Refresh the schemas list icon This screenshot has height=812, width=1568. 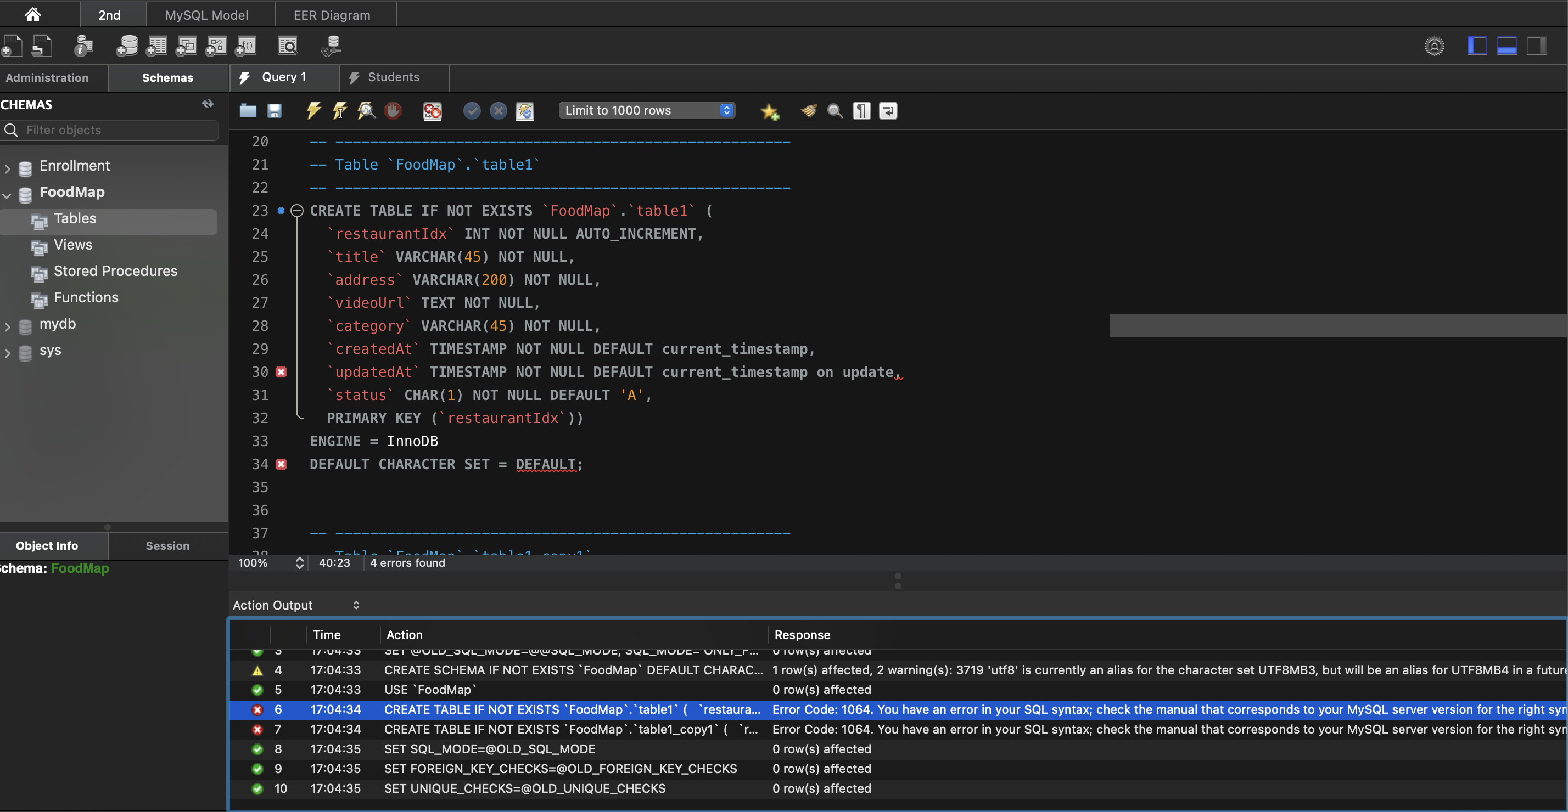coord(208,104)
